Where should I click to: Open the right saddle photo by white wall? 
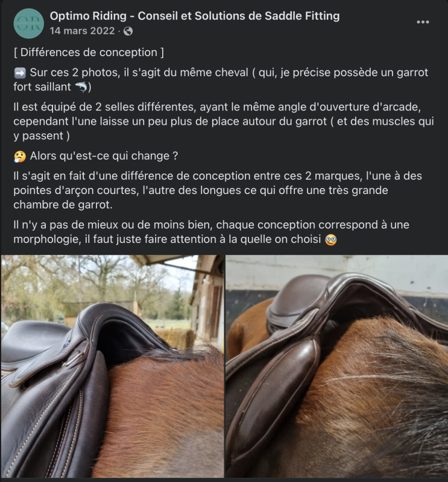pyautogui.click(x=336, y=366)
